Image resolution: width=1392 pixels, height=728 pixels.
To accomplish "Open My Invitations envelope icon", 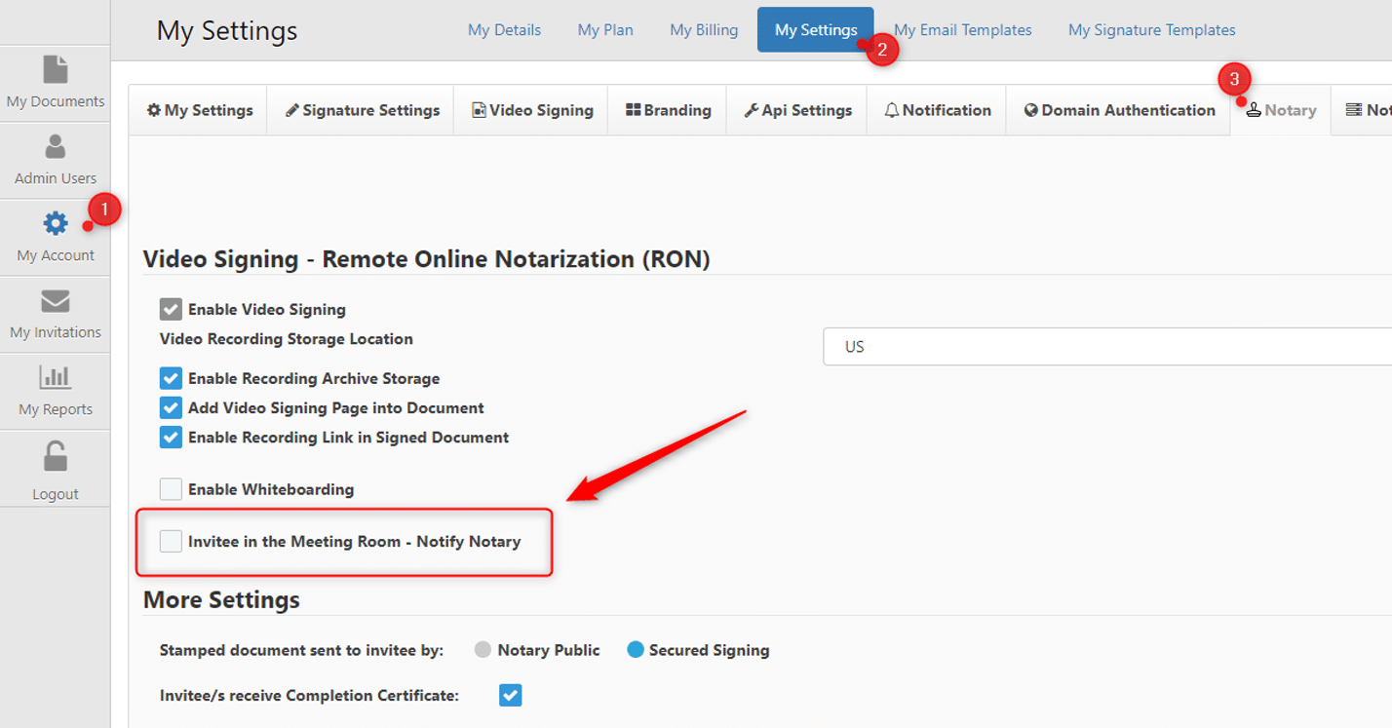I will click(x=56, y=301).
